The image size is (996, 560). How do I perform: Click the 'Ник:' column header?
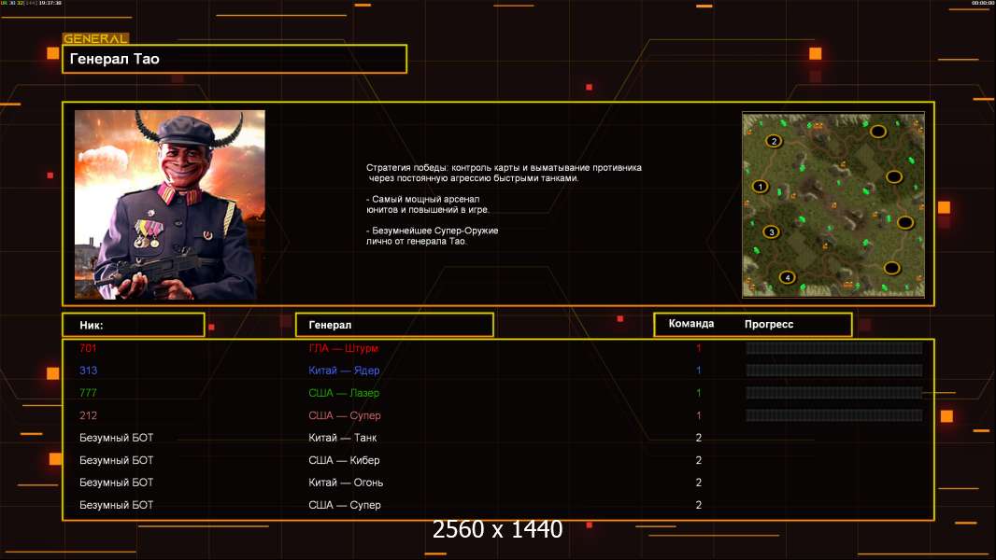pos(134,325)
